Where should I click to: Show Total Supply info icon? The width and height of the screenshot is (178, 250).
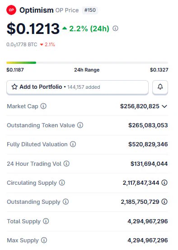pyautogui.click(x=46, y=221)
